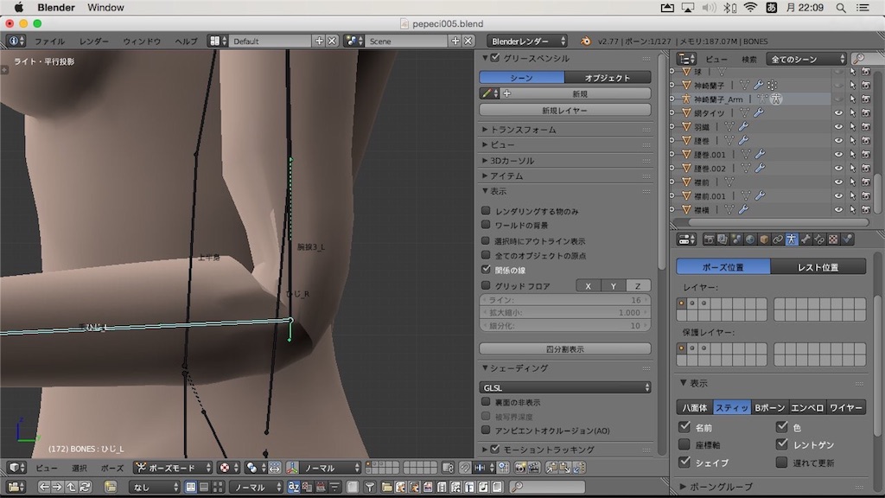
Task: Toggle 関係の線 checkbox off
Action: [x=486, y=270]
